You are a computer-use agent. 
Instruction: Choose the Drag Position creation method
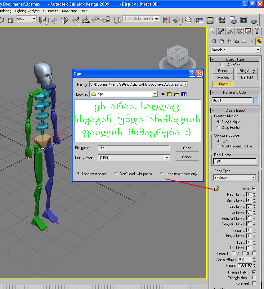click(x=218, y=128)
